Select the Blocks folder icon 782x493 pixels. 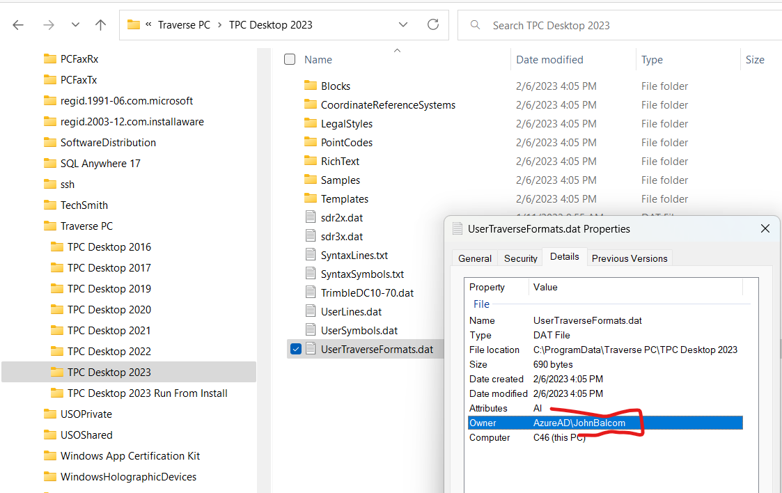pyautogui.click(x=310, y=86)
